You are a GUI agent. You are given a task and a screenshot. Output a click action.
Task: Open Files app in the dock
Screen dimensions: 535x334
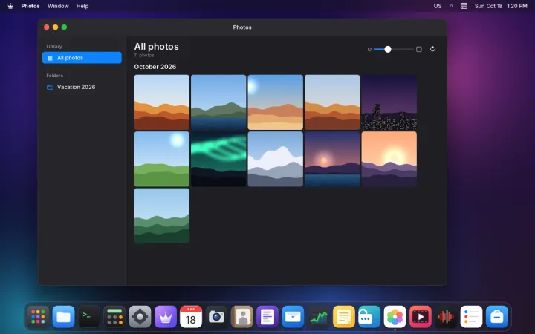[63, 317]
